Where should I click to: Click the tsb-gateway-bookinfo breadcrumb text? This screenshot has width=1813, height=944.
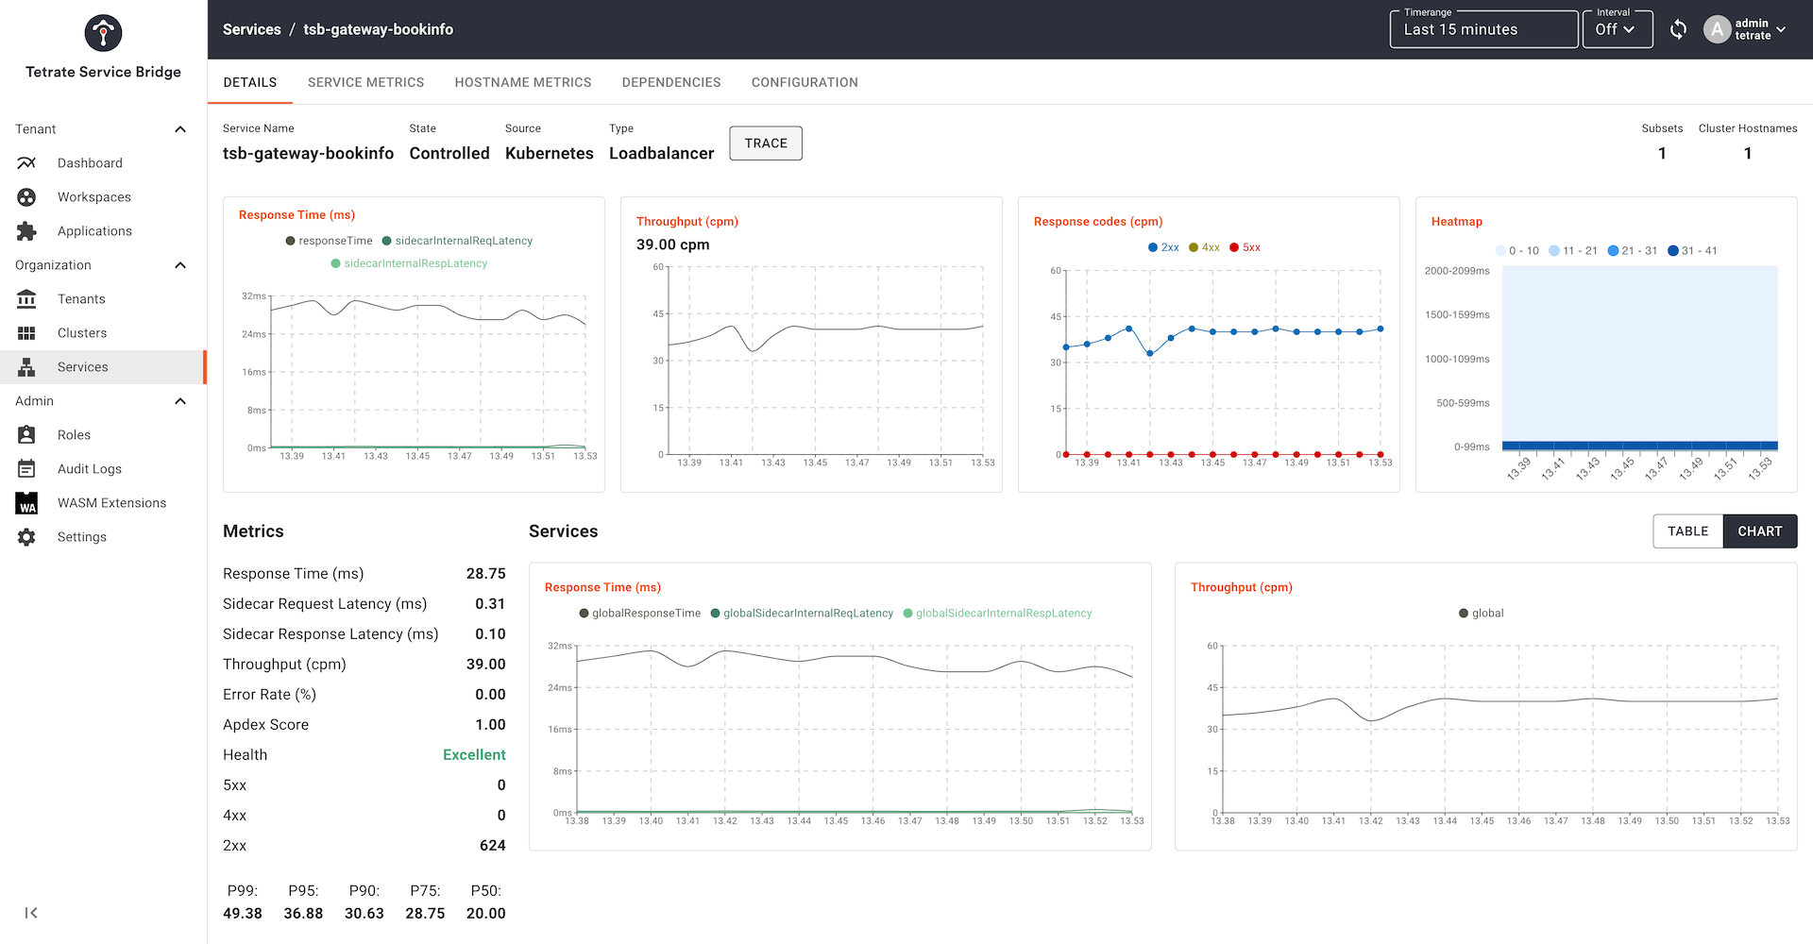[378, 29]
